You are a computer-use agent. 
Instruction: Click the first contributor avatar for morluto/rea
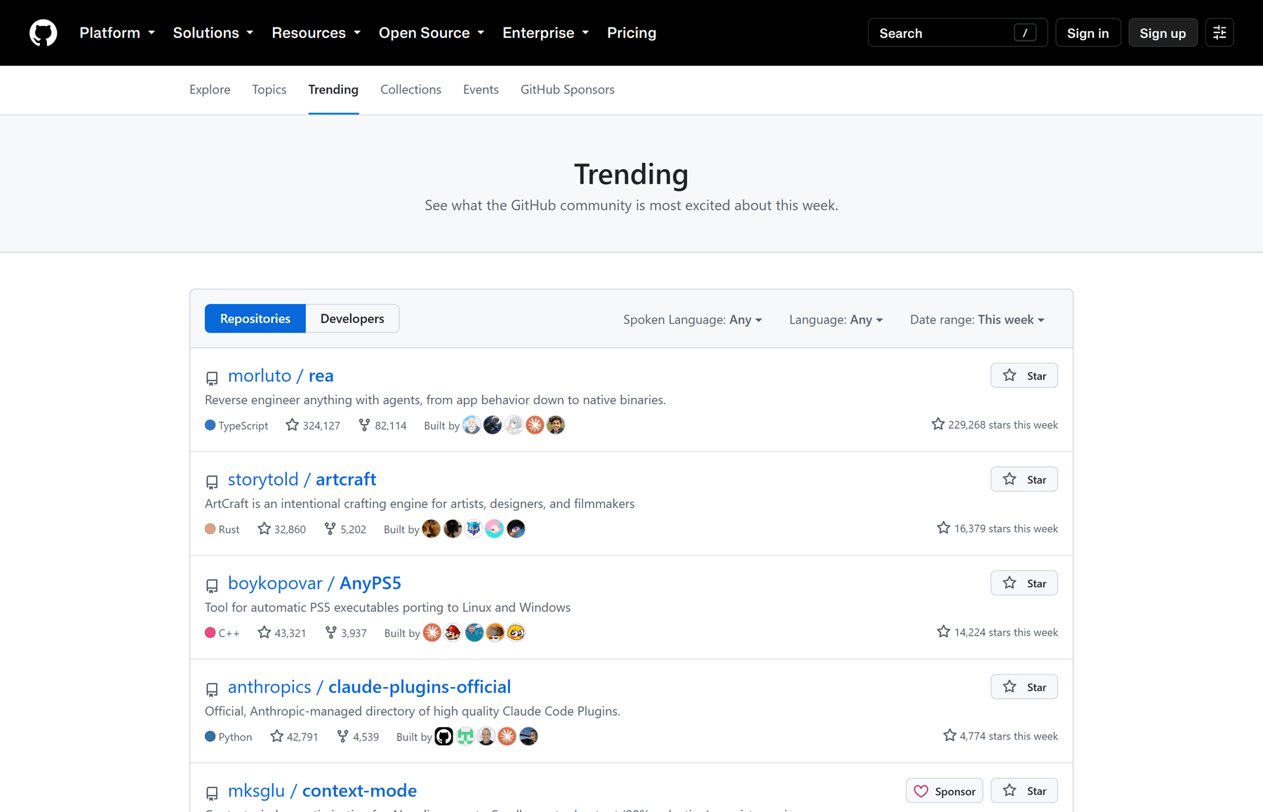click(x=472, y=425)
